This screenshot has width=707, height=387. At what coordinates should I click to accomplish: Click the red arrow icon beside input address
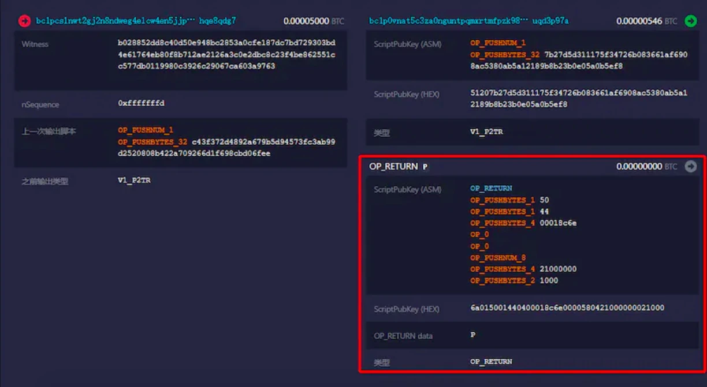(24, 21)
